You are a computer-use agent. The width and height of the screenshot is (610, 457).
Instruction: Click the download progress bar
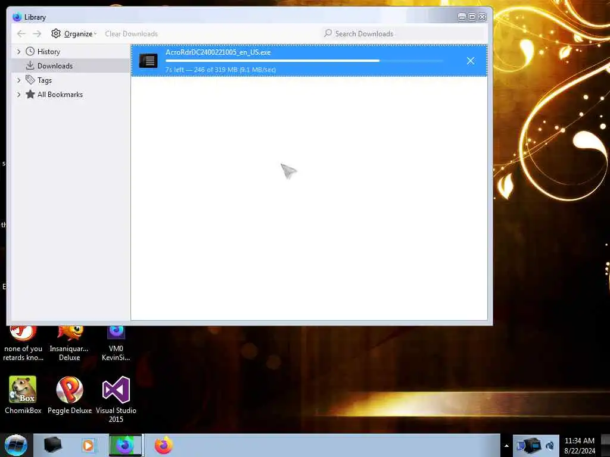coord(304,61)
